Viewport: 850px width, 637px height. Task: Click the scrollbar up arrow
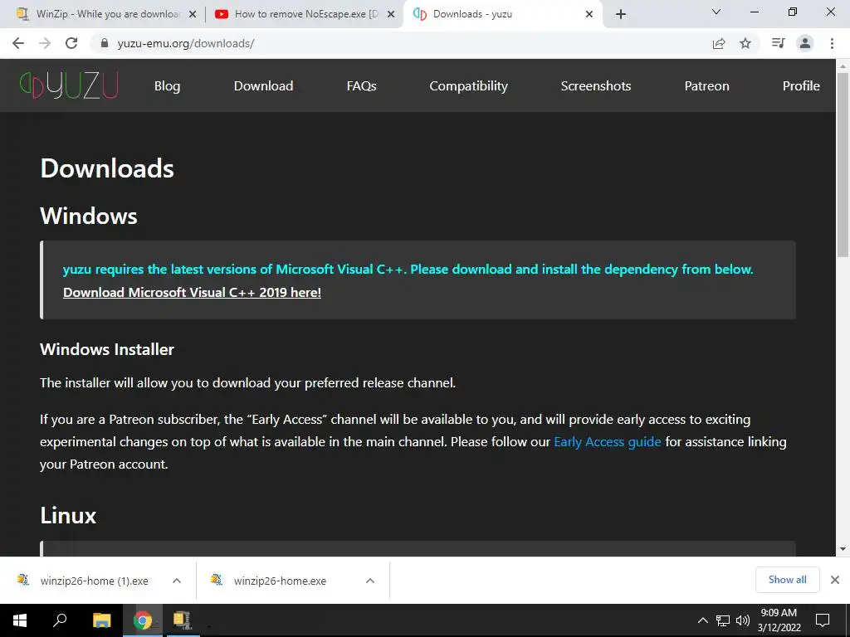point(843,66)
